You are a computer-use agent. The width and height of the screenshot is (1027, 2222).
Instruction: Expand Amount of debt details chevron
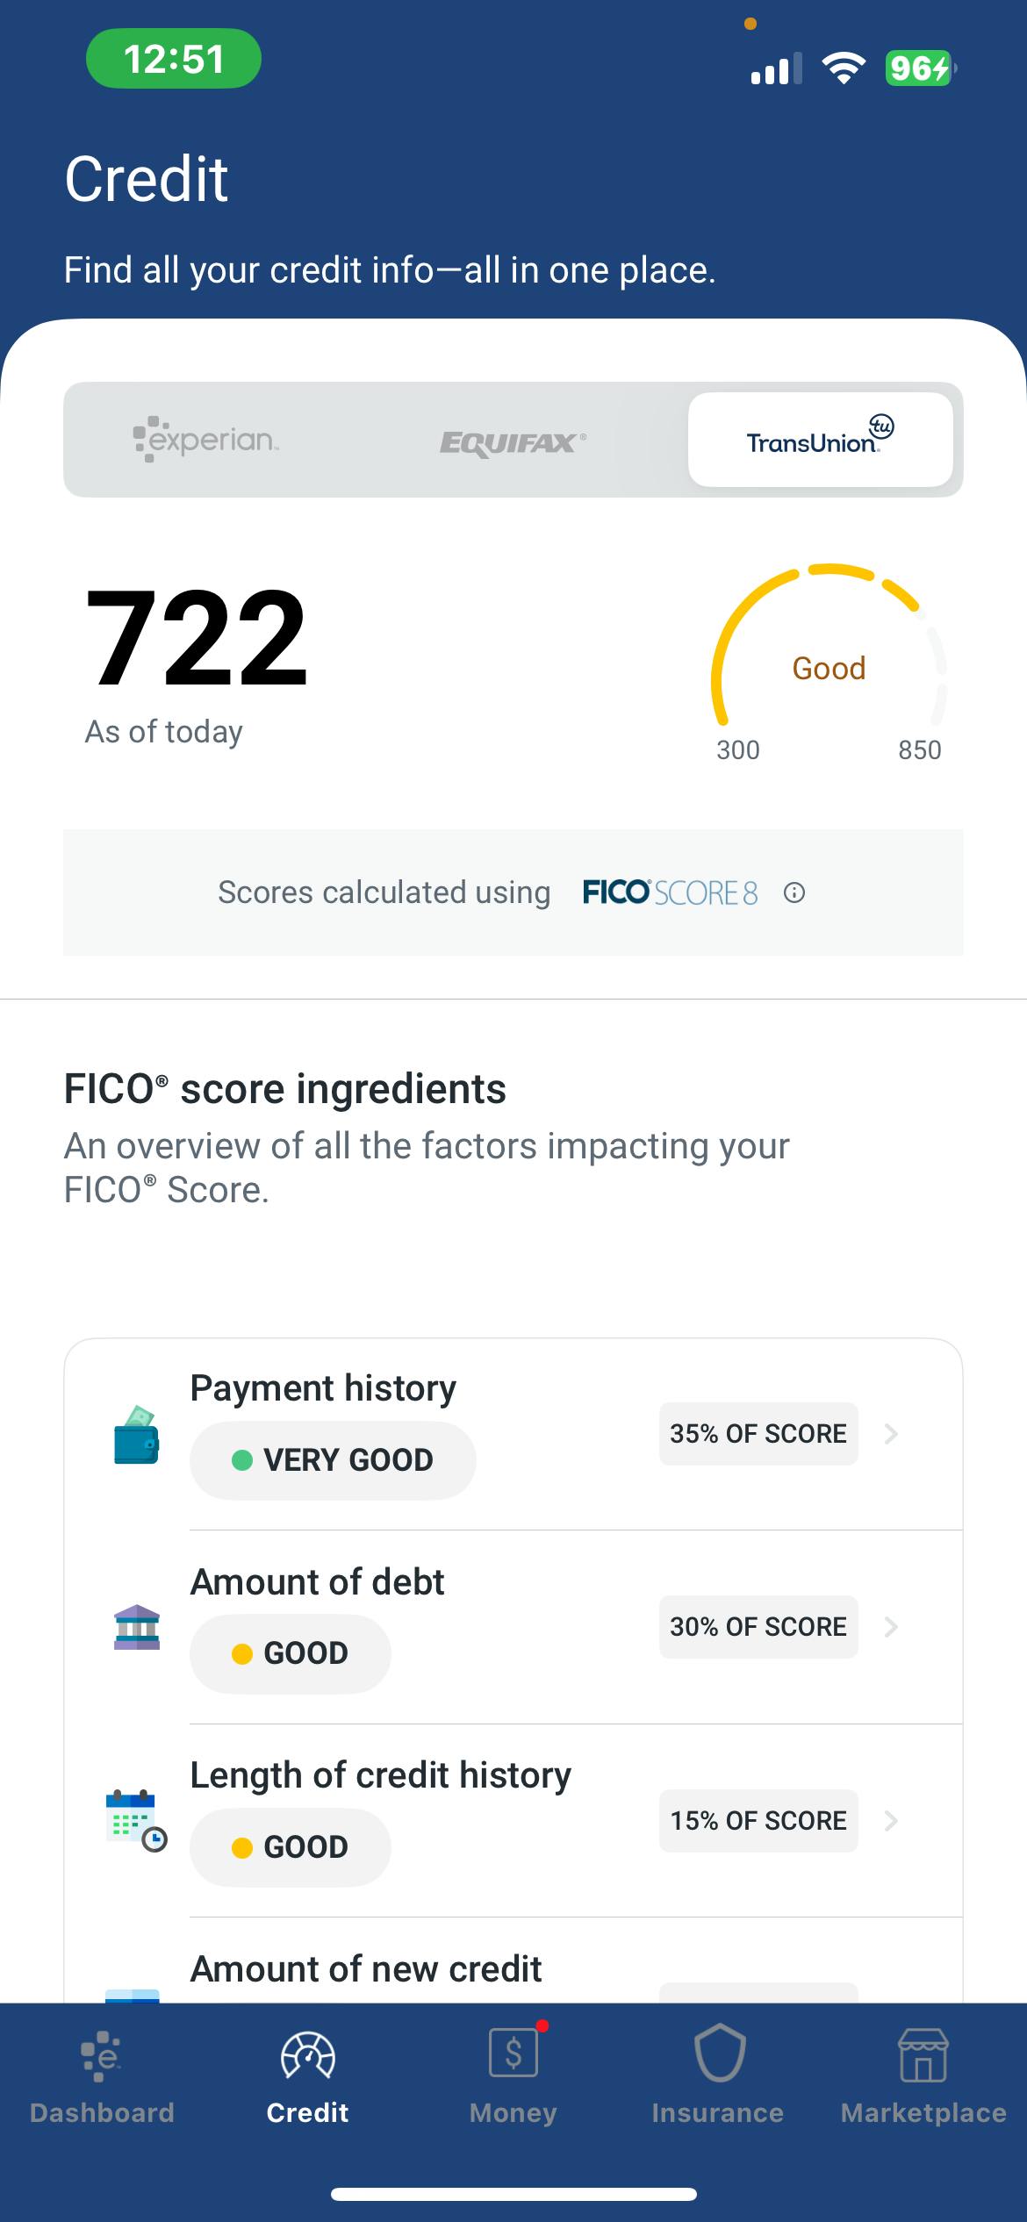[891, 1627]
